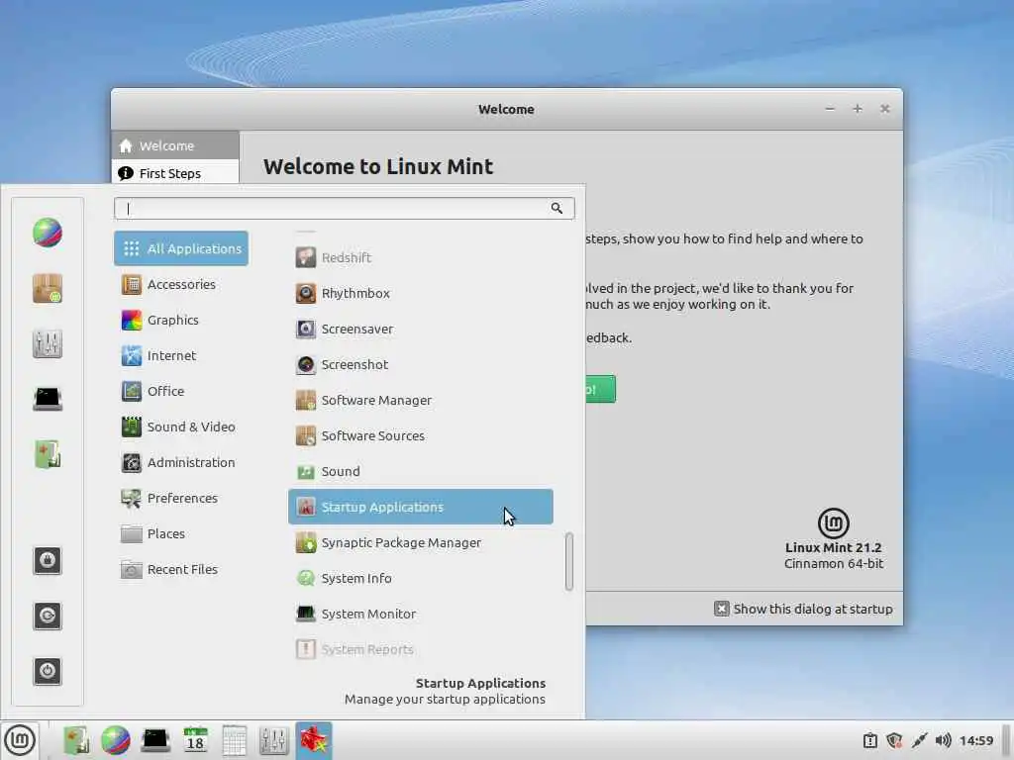Screen dimensions: 1014x760
Task: Minimize the Welcome window
Action: tap(830, 109)
